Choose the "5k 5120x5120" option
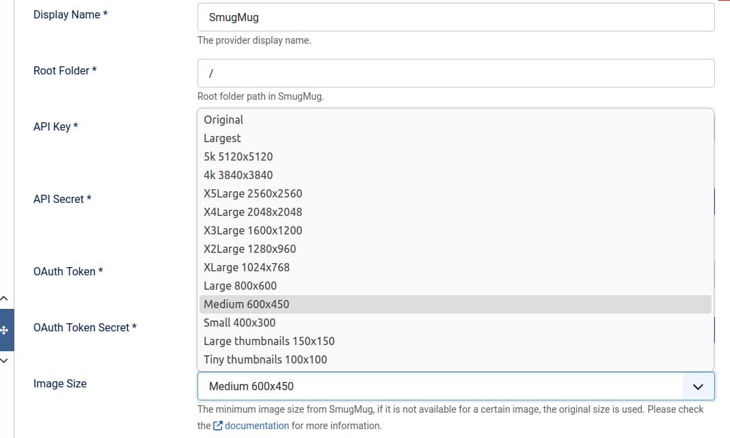 click(x=238, y=156)
